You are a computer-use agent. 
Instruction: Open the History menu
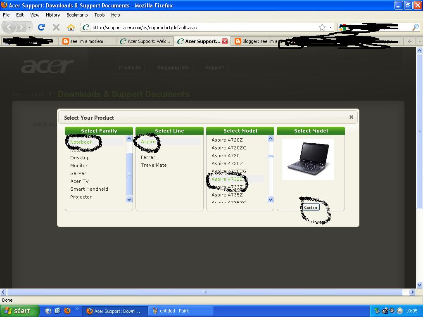pyautogui.click(x=53, y=15)
